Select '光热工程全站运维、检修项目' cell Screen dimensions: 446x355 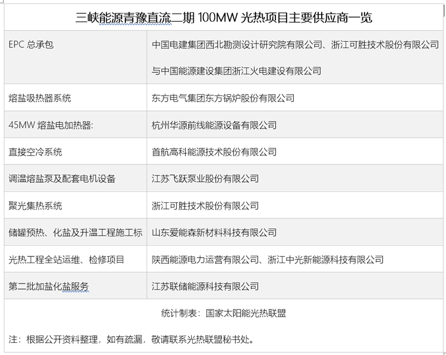pyautogui.click(x=75, y=259)
